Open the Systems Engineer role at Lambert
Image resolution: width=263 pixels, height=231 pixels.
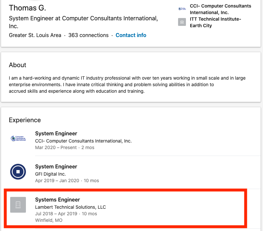(x=57, y=200)
